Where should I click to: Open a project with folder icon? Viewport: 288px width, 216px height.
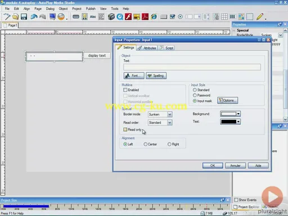[x=15, y=17]
